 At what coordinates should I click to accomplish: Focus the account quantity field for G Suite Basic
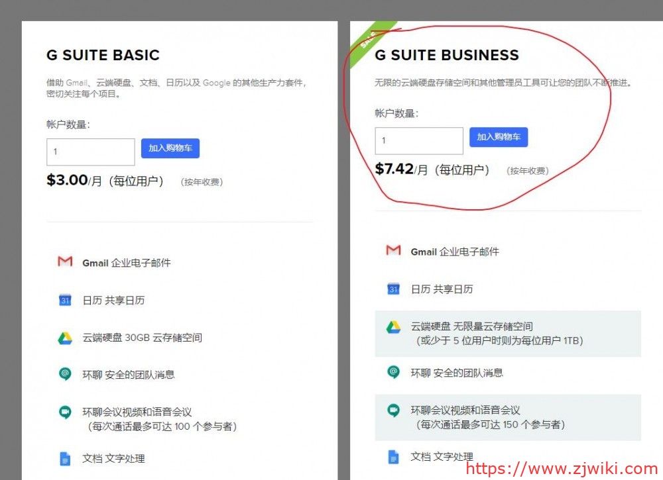coord(90,152)
